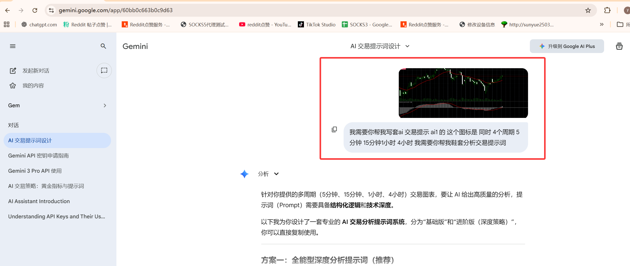Open chatgpt.com bookmark

[x=39, y=25]
